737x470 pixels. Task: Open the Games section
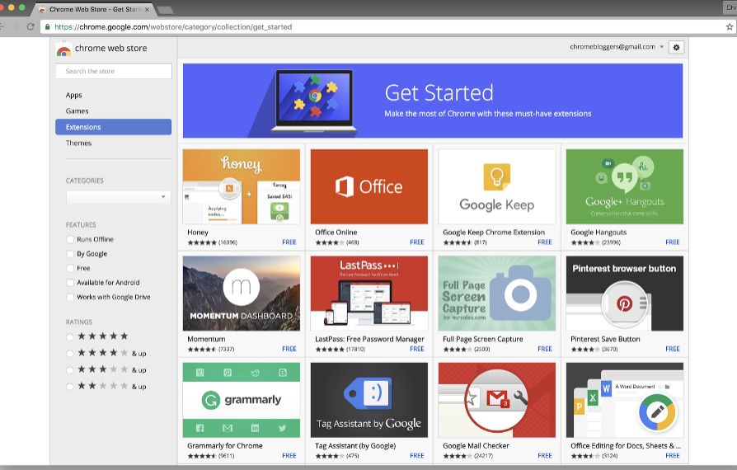pyautogui.click(x=77, y=111)
